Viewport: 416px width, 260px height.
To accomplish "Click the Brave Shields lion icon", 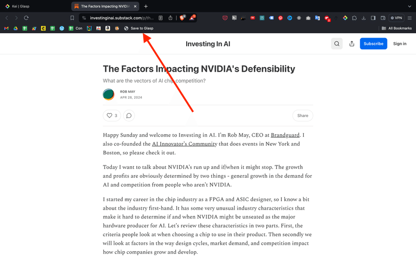I will click(x=183, y=18).
